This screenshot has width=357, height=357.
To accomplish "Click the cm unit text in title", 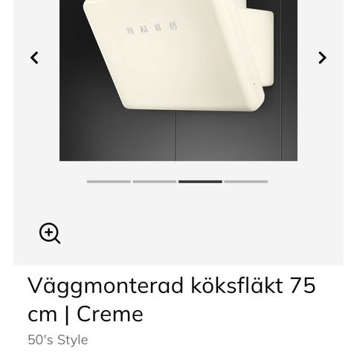I will (42, 315).
